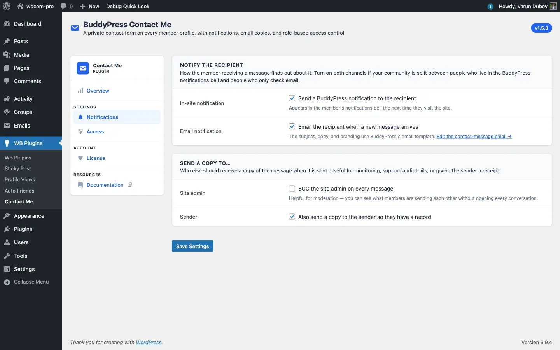Open Edit the contact-message email link

coord(474,136)
